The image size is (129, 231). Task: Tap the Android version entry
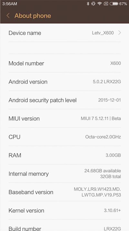[x=64, y=82]
